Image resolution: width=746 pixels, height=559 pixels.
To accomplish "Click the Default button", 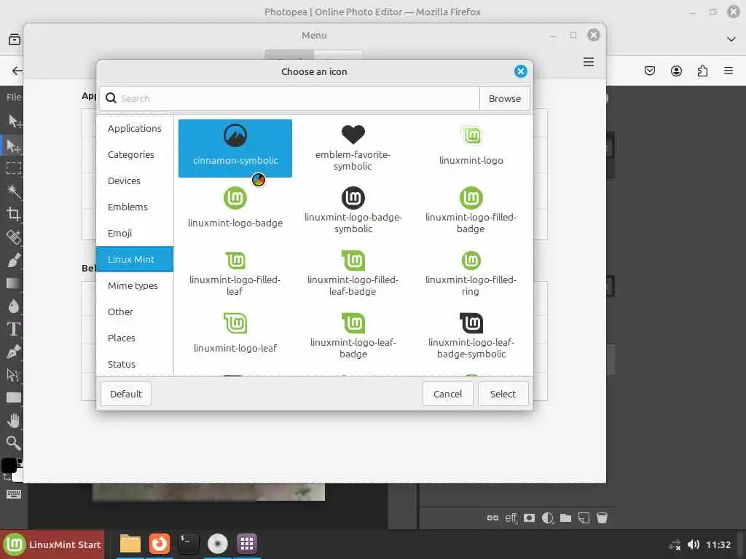I will tap(126, 394).
